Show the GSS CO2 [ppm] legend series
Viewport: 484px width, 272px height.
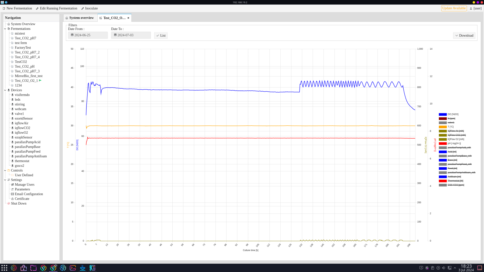point(455,185)
